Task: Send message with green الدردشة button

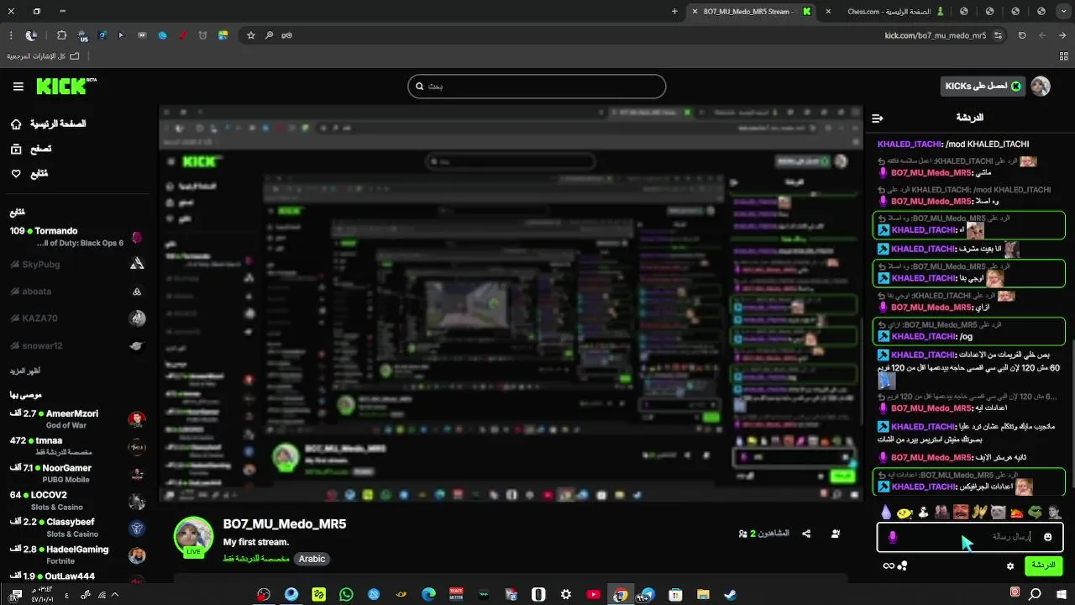Action: [1043, 566]
